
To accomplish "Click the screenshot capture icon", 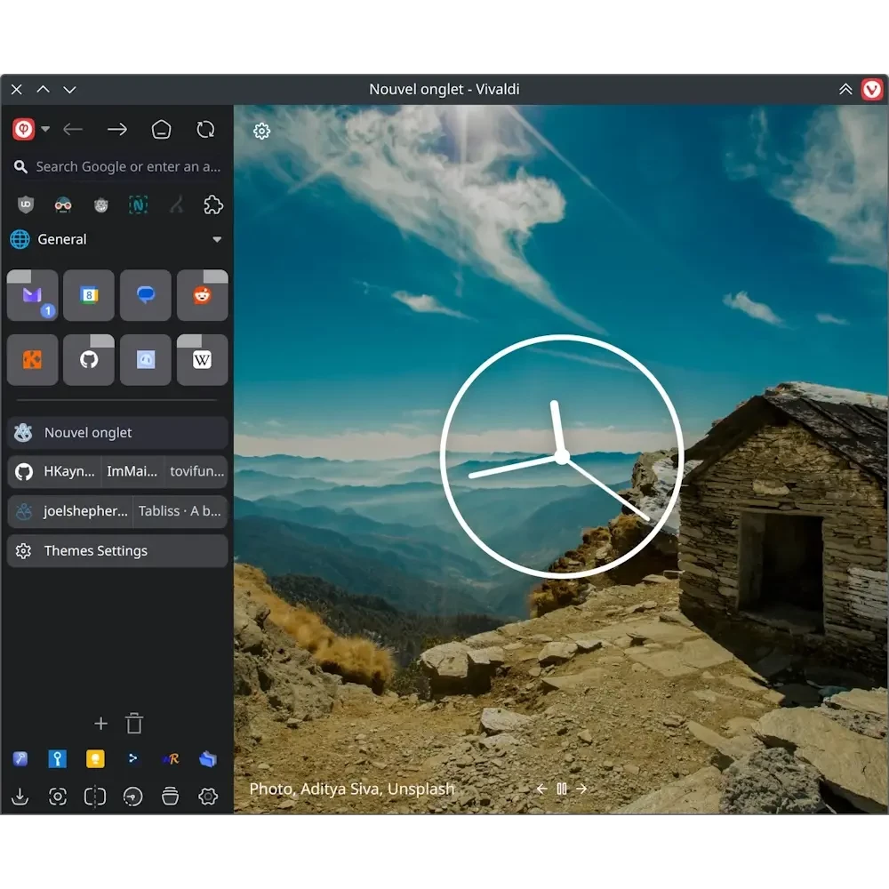I will click(58, 797).
